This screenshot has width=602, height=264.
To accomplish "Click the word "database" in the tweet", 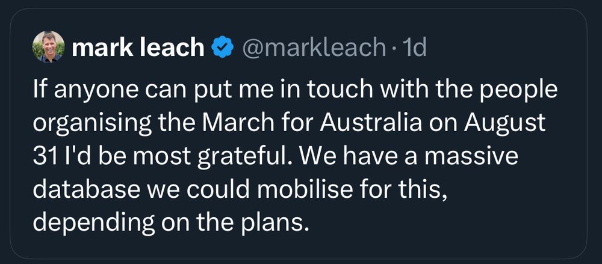I will pyautogui.click(x=86, y=190).
